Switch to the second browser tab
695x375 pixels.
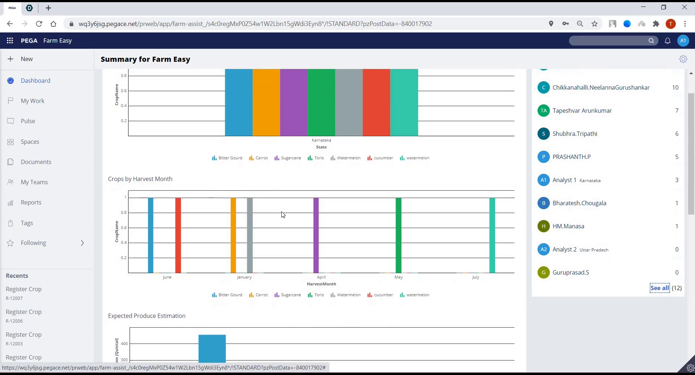(x=30, y=8)
